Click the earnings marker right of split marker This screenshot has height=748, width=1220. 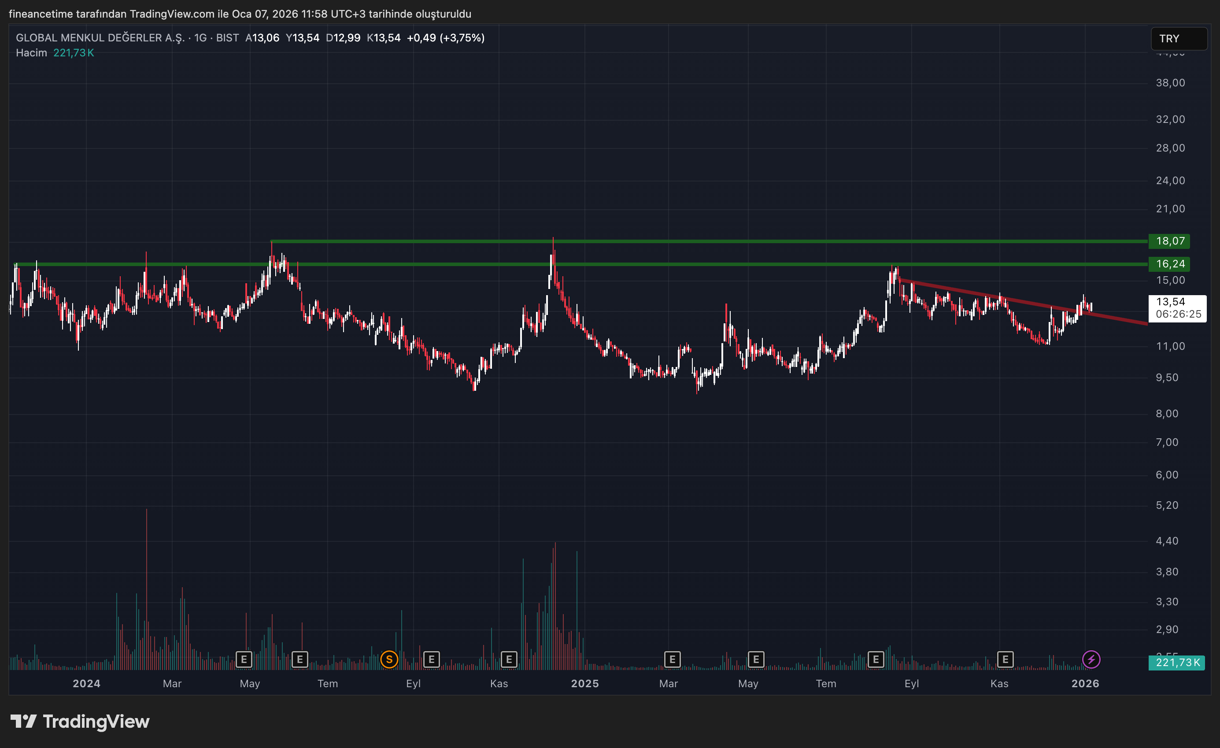pyautogui.click(x=431, y=659)
